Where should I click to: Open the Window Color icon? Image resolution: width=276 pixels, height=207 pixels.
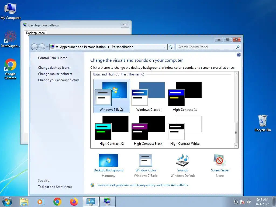coord(146,160)
